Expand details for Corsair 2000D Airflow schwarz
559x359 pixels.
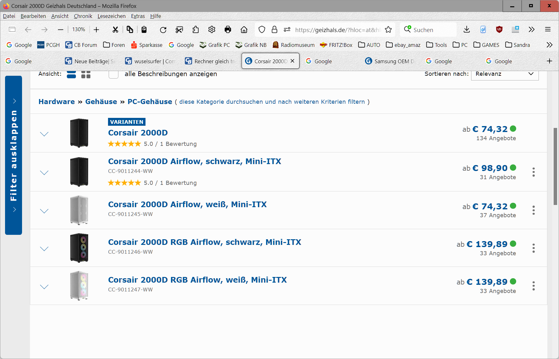click(x=44, y=173)
